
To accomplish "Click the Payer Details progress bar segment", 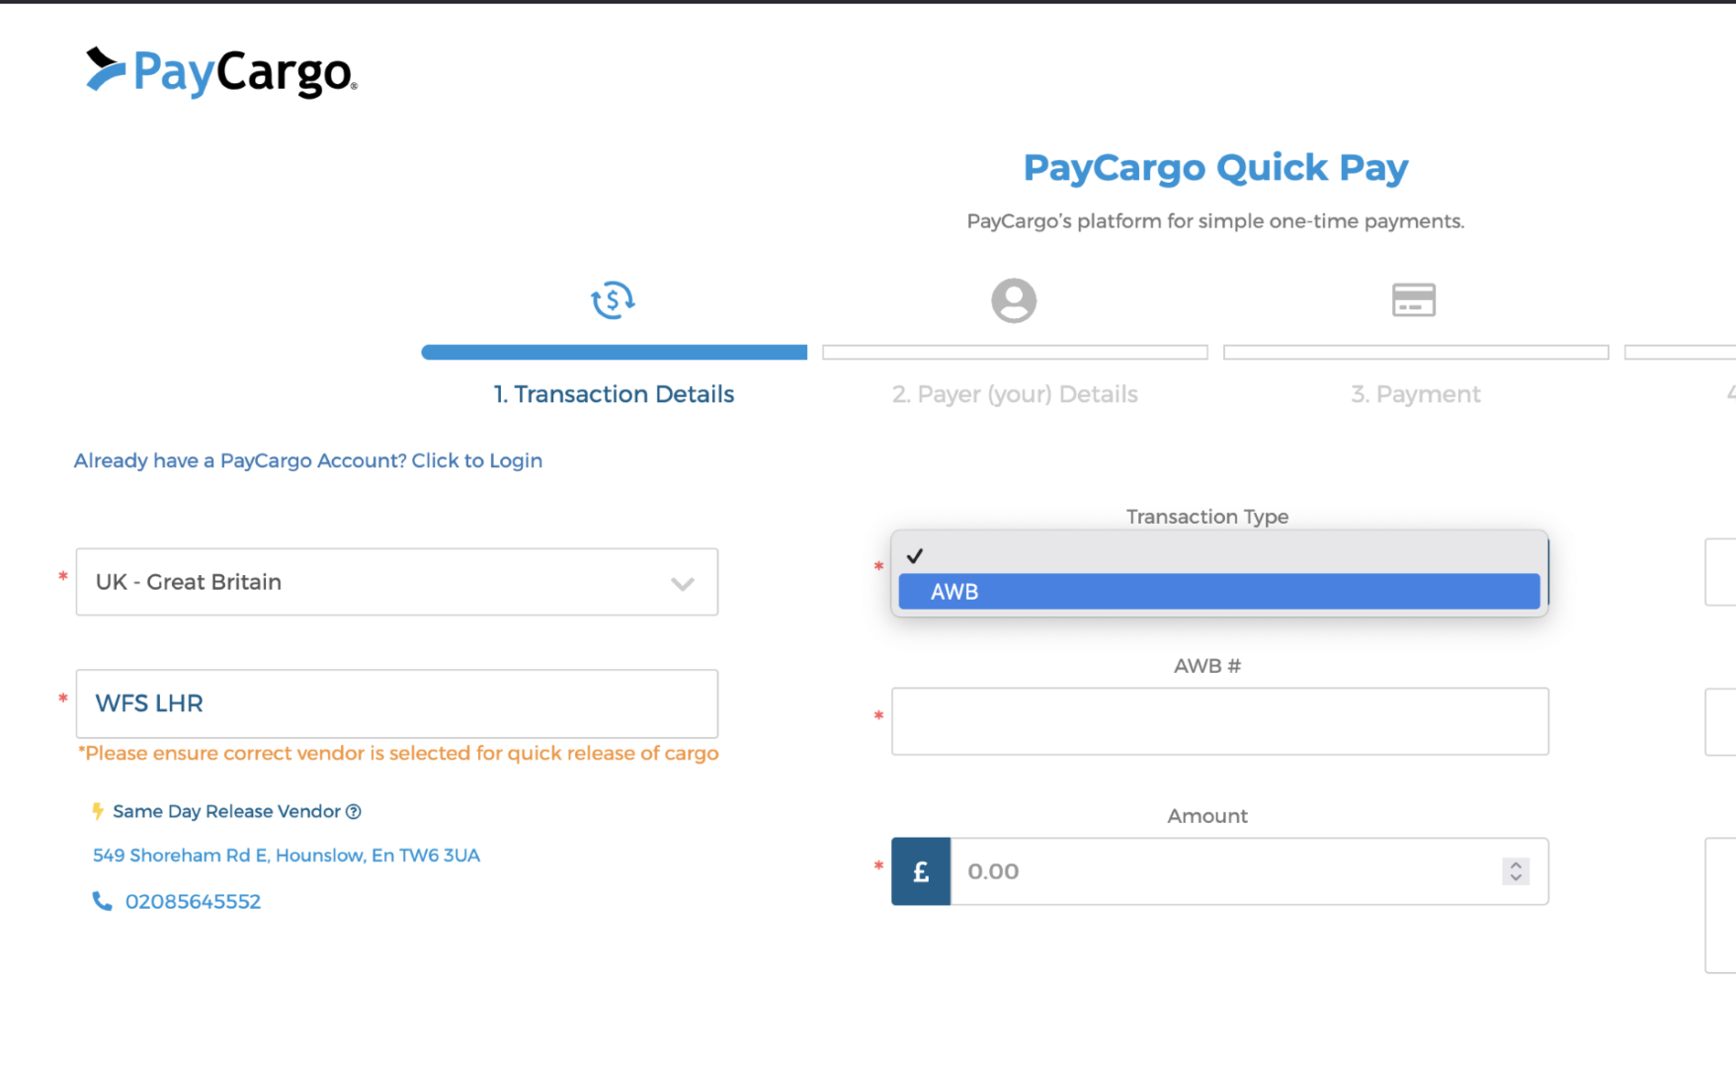I will 1015,352.
